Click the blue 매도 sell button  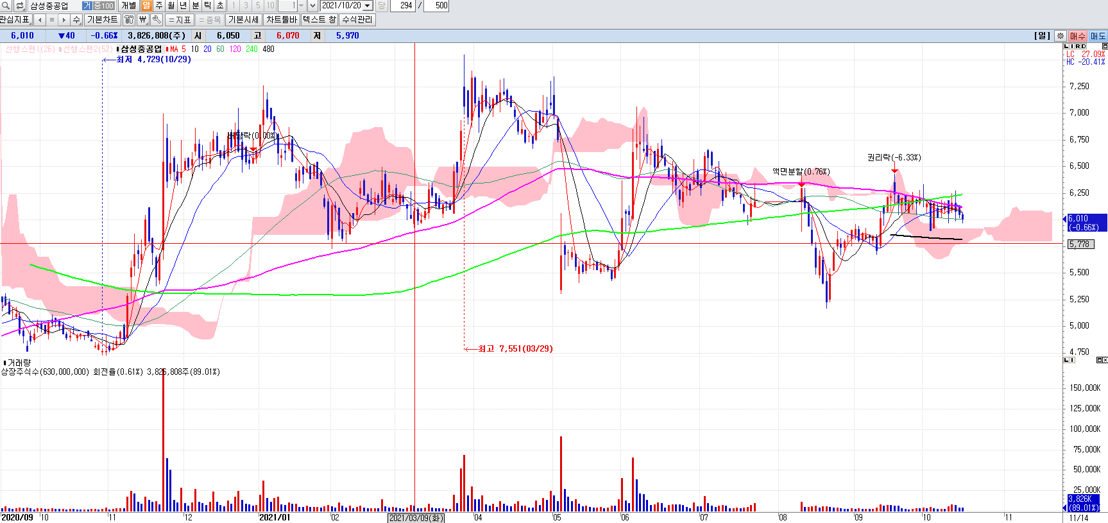click(x=1098, y=36)
